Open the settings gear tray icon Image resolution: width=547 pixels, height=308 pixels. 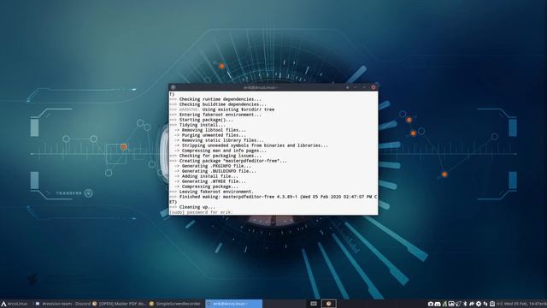(479, 304)
